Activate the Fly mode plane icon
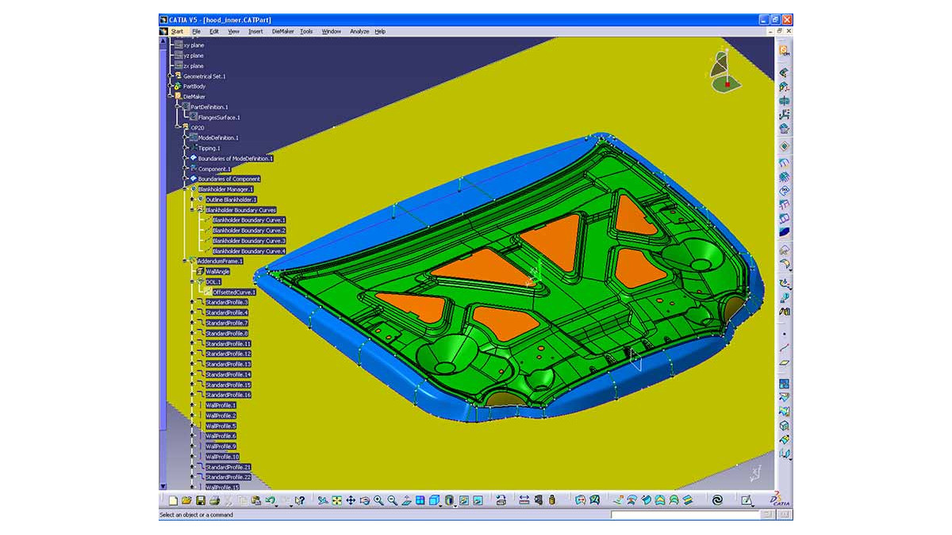 323,501
